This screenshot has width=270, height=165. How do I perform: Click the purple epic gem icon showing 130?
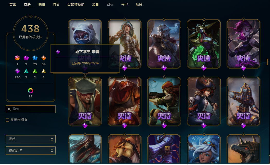18,71
